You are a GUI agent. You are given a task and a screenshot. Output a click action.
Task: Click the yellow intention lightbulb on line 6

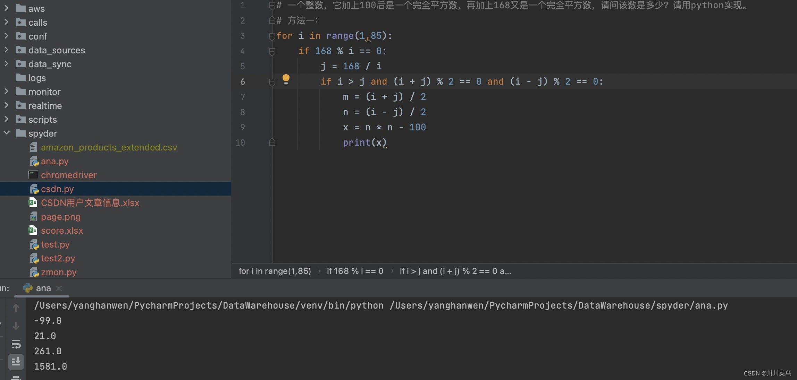(286, 79)
